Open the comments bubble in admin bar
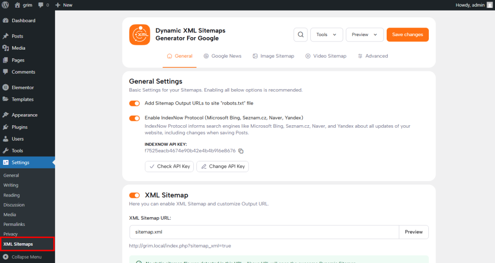Viewport: 495px width, 263px height. pyautogui.click(x=41, y=5)
